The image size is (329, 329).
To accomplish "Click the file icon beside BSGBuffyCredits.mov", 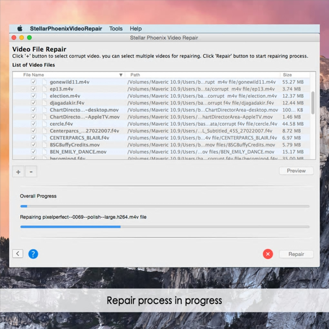I will click(44, 145).
